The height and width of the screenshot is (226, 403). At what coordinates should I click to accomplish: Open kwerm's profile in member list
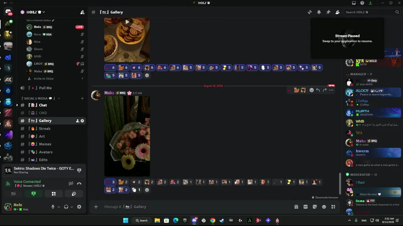(x=373, y=153)
